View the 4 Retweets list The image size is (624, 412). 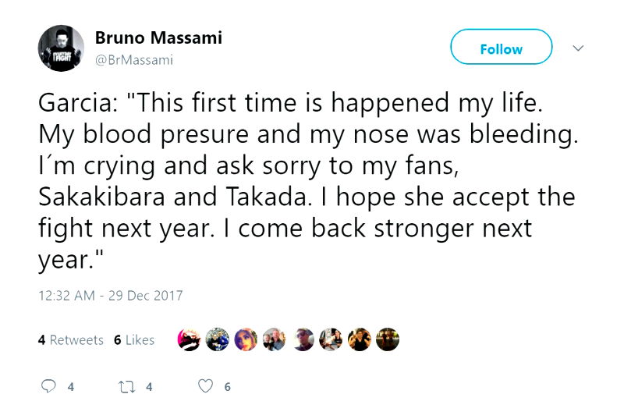pyautogui.click(x=70, y=339)
